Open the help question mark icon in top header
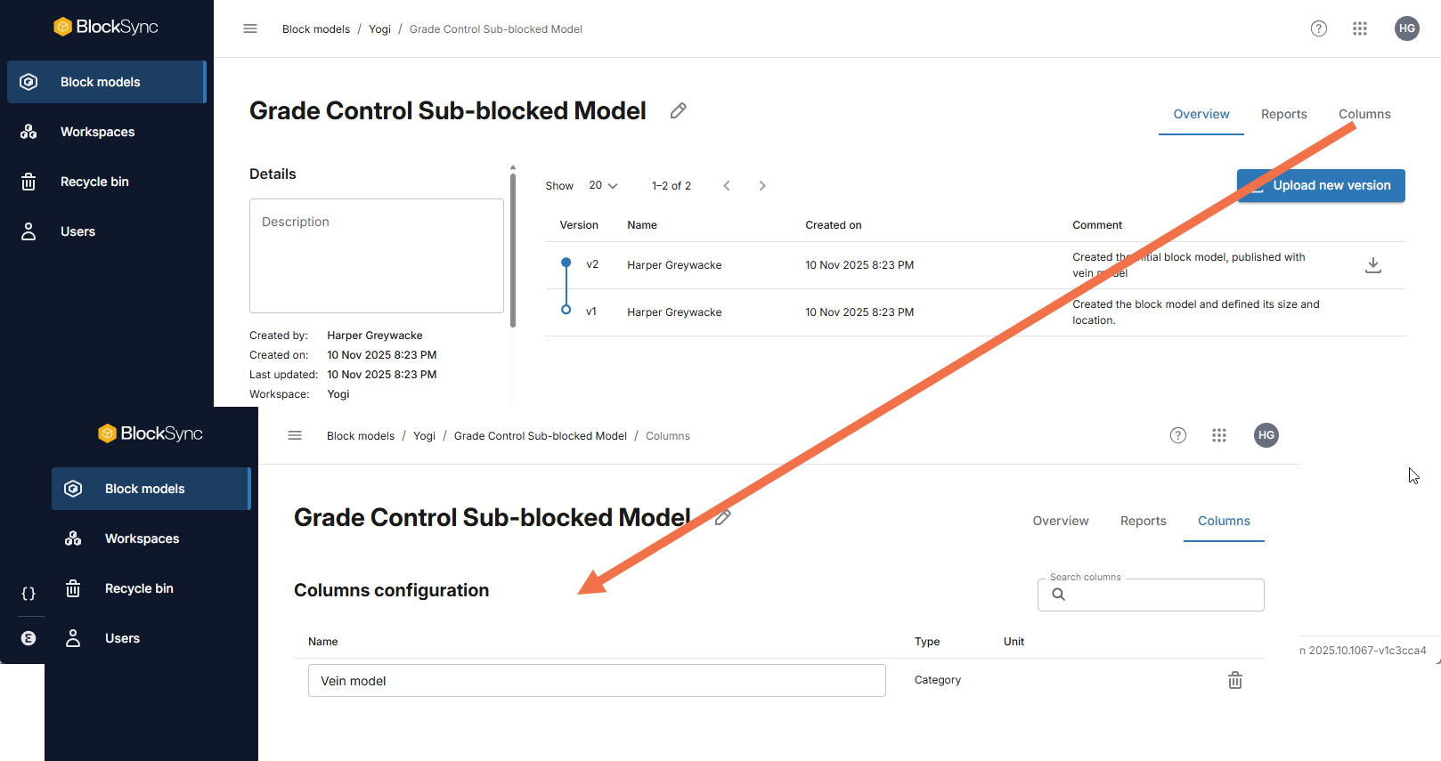 coord(1319,28)
